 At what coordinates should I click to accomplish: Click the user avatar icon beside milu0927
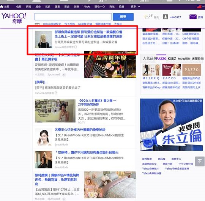(x=166, y=17)
